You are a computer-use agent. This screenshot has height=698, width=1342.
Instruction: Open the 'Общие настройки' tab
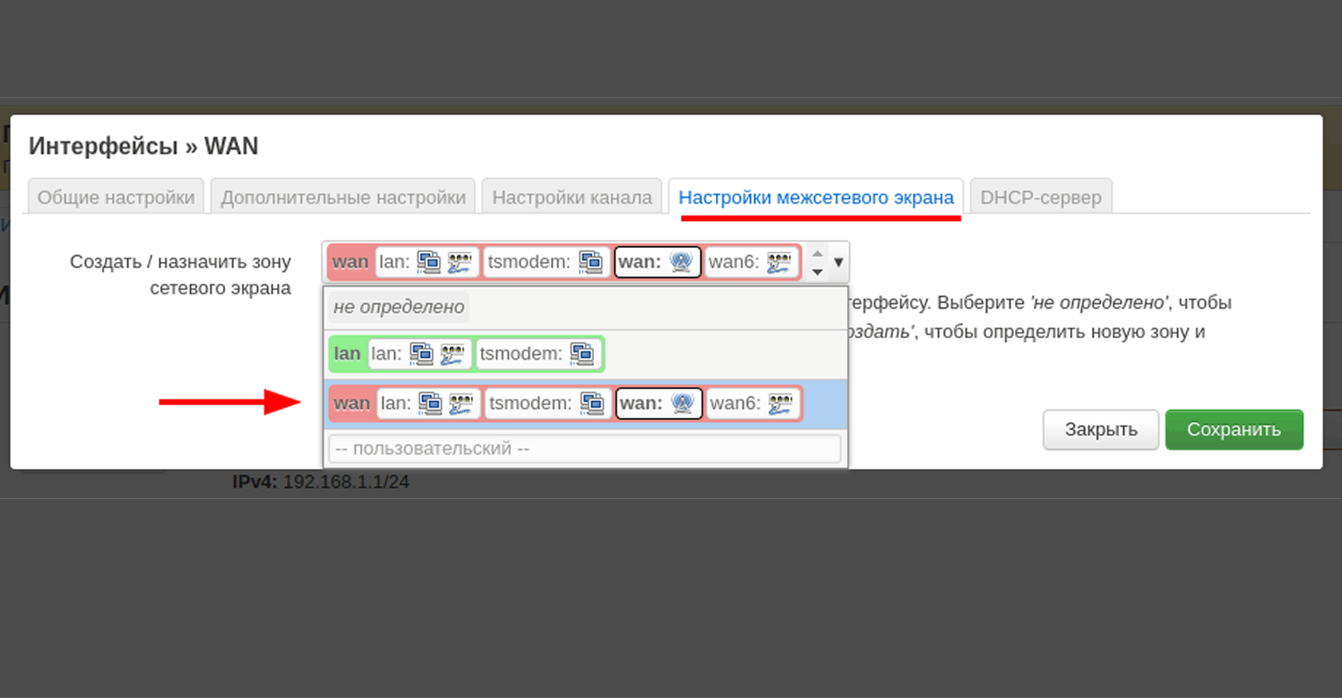click(x=116, y=198)
